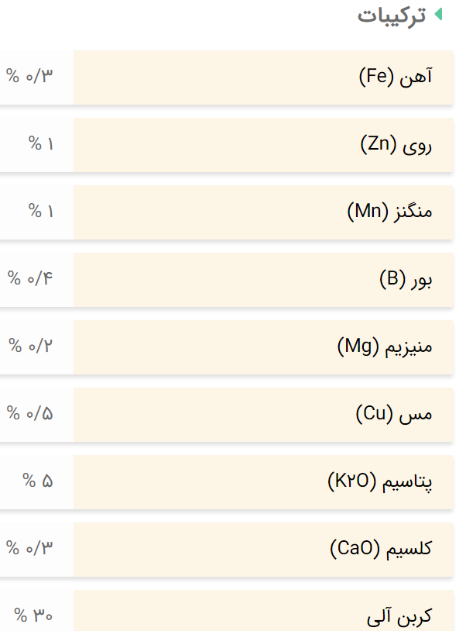Select the کلسیم (CaO) row
This screenshot has height=631, width=466.
pyautogui.click(x=227, y=550)
